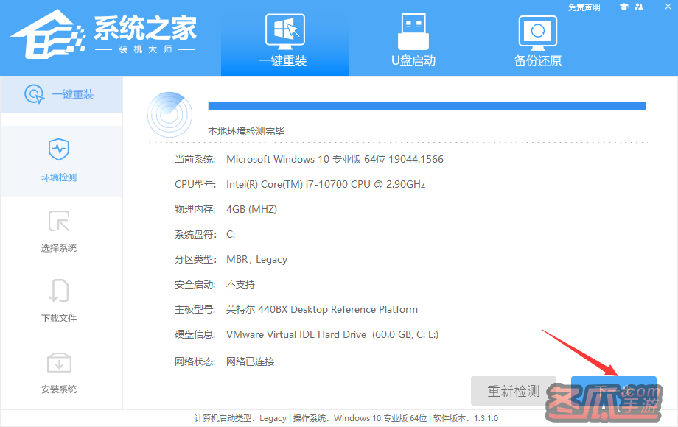Click the 主板型号 label
This screenshot has width=678, height=427.
point(195,309)
